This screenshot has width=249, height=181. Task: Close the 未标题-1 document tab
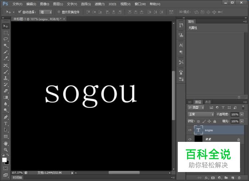(x=64, y=19)
